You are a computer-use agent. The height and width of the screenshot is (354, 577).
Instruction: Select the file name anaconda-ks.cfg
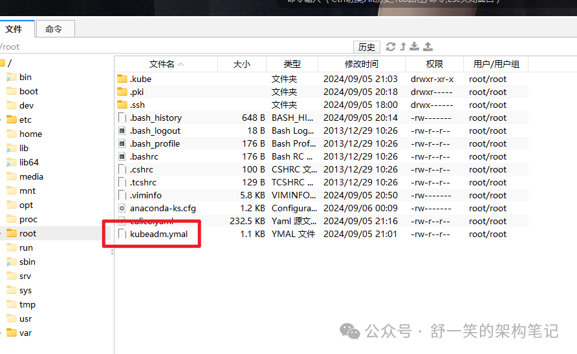click(162, 209)
